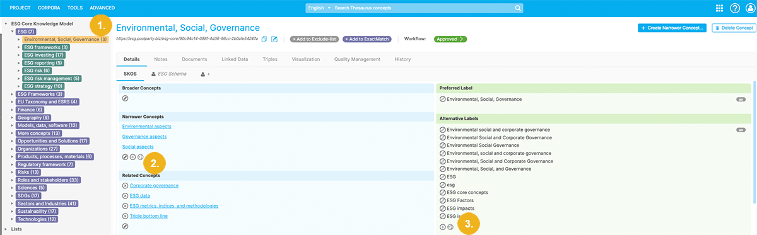Switch to the Linked Data tab
The width and height of the screenshot is (757, 235).
(234, 59)
